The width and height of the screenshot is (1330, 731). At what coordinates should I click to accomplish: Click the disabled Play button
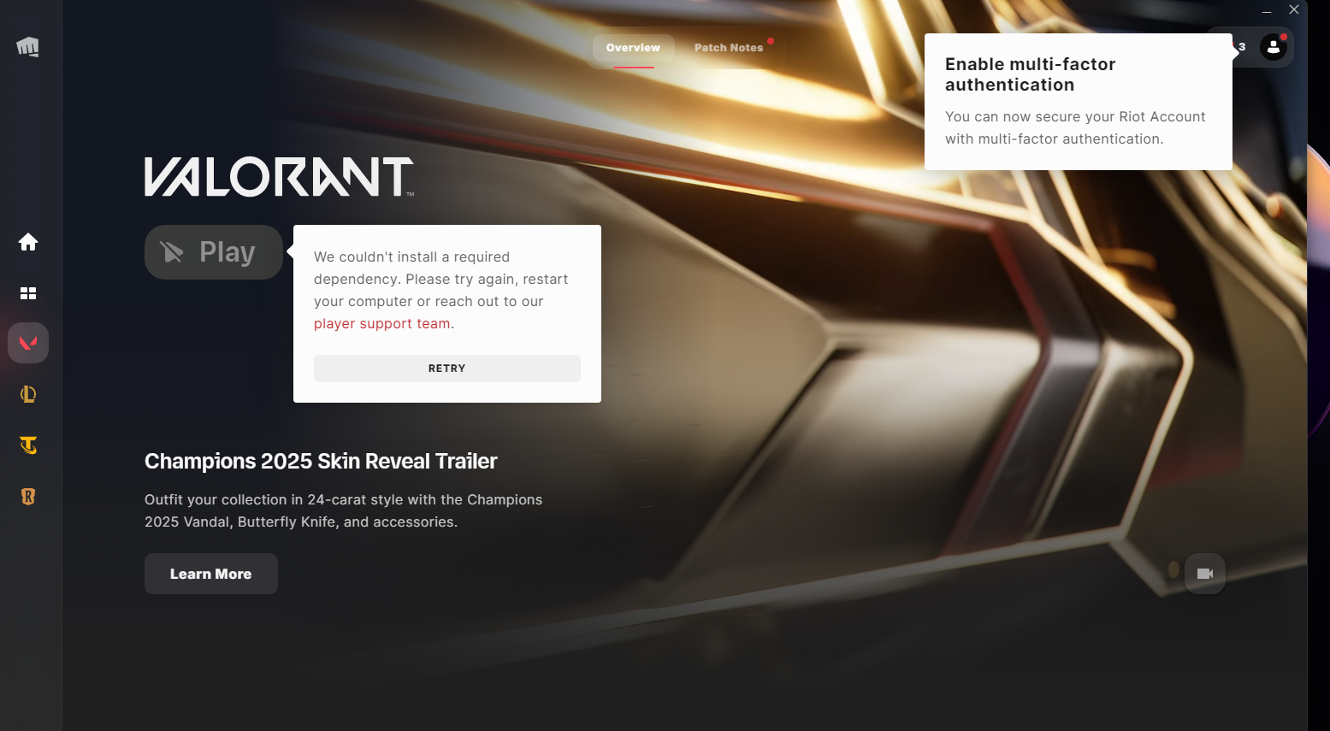214,252
